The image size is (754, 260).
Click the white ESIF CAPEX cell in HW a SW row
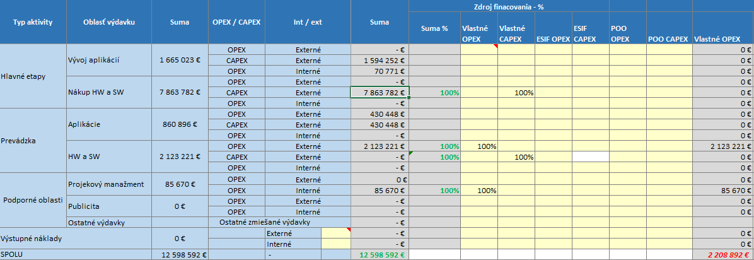(x=591, y=157)
